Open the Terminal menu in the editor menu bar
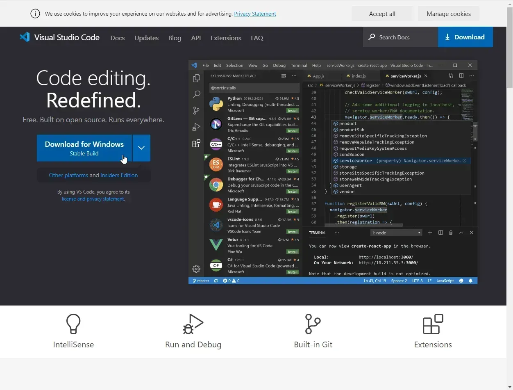Viewport: 513px width, 390px height. pyautogui.click(x=299, y=65)
